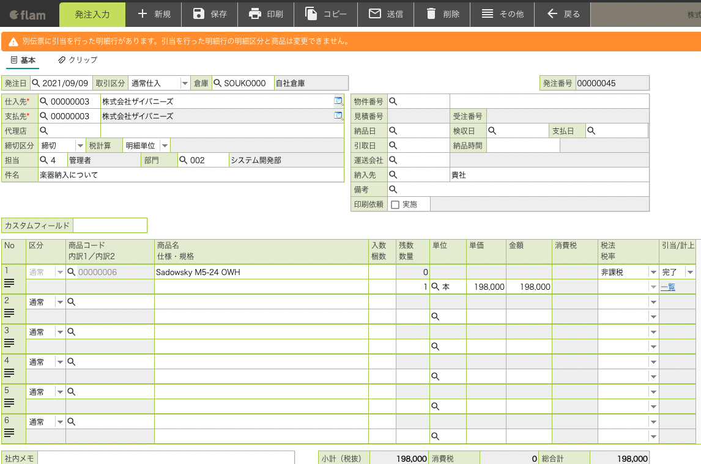The width and height of the screenshot is (701, 464).
Task: Pick 引取日 via search icon
Action: [393, 145]
